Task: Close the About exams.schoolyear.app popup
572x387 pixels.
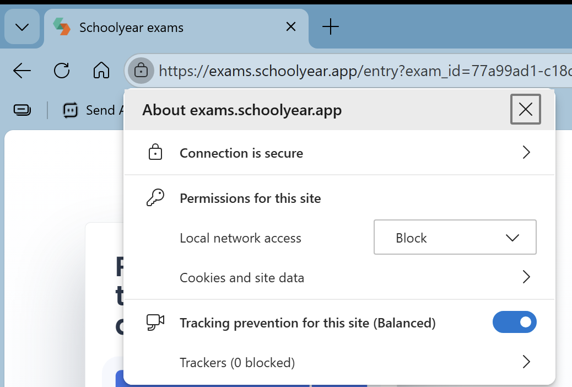Action: pos(525,110)
